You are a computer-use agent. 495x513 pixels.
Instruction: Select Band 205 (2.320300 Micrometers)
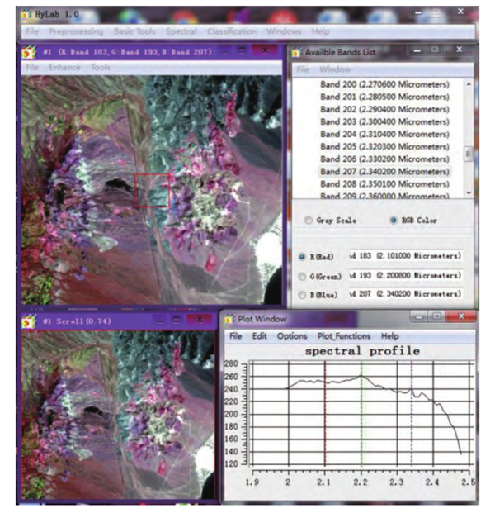384,146
